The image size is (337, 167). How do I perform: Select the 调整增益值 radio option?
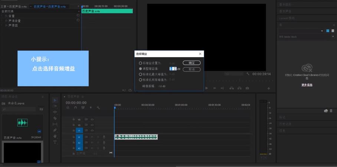[x=140, y=69]
